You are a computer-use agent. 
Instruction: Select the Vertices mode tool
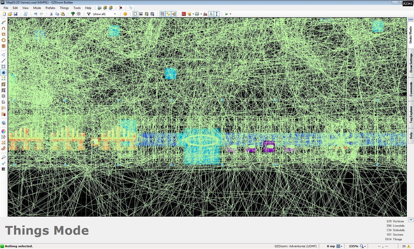click(4, 55)
